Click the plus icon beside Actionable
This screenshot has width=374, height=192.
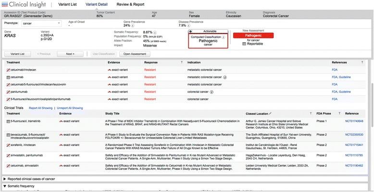pyautogui.click(x=190, y=31)
